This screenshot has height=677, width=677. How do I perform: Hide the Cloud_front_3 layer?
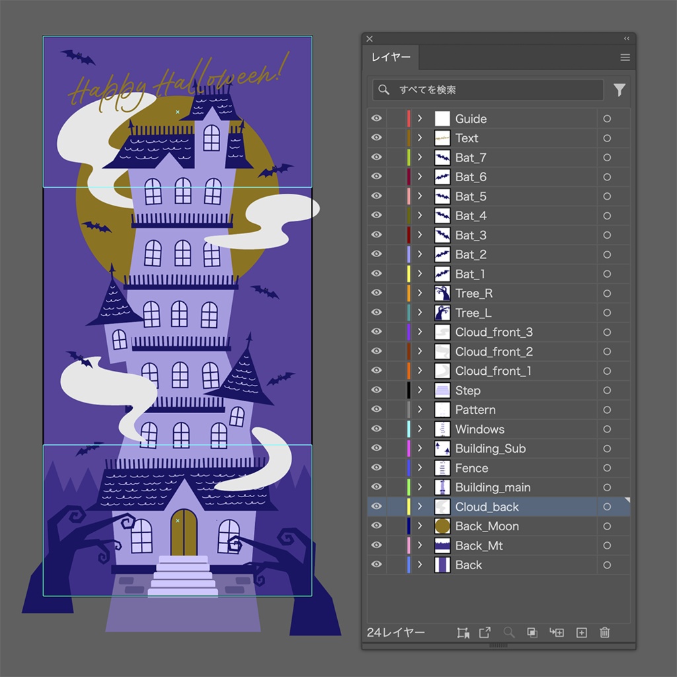(x=376, y=332)
